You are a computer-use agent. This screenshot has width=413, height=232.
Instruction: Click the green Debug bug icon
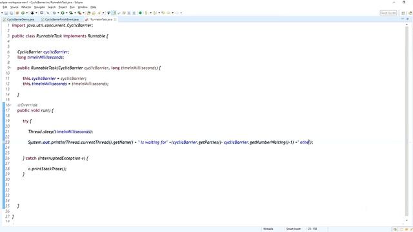click(x=54, y=13)
